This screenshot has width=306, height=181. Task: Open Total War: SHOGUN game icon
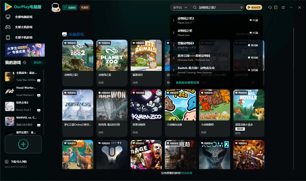point(10,76)
